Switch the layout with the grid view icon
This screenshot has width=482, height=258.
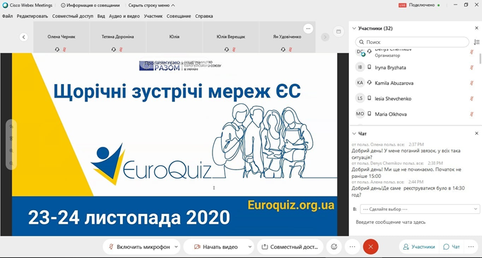[x=339, y=32]
